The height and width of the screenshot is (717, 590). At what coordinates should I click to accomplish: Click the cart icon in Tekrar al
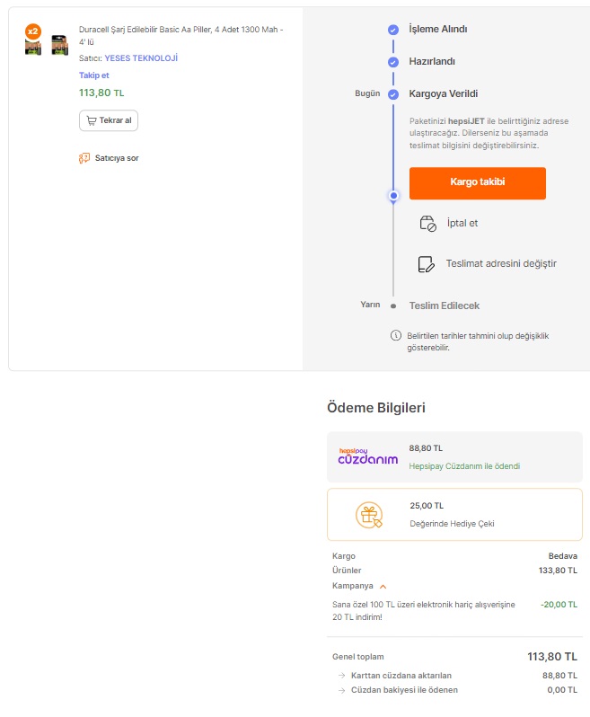pos(92,120)
